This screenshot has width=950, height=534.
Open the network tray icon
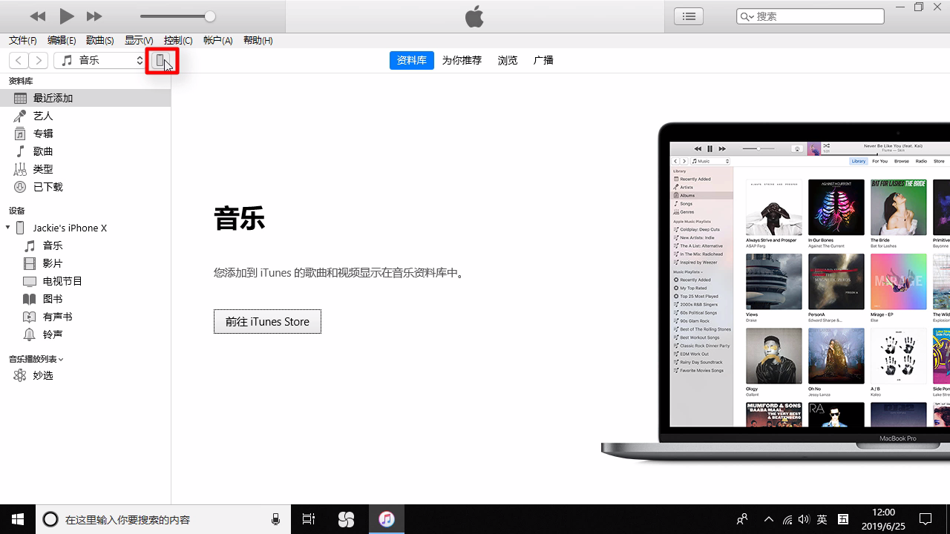click(787, 519)
